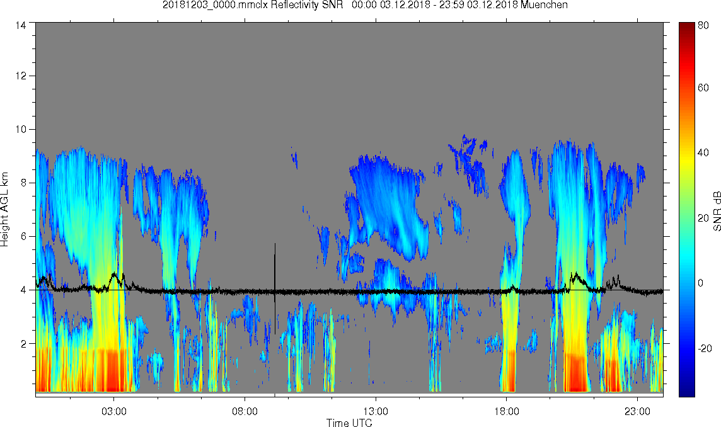Image resolution: width=721 pixels, height=427 pixels.
Task: Click the 13:00 time tick label
Action: tap(376, 411)
